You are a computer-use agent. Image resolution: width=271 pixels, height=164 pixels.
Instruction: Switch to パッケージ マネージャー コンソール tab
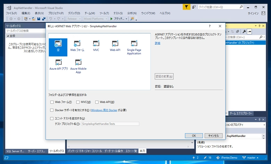(x=85, y=151)
